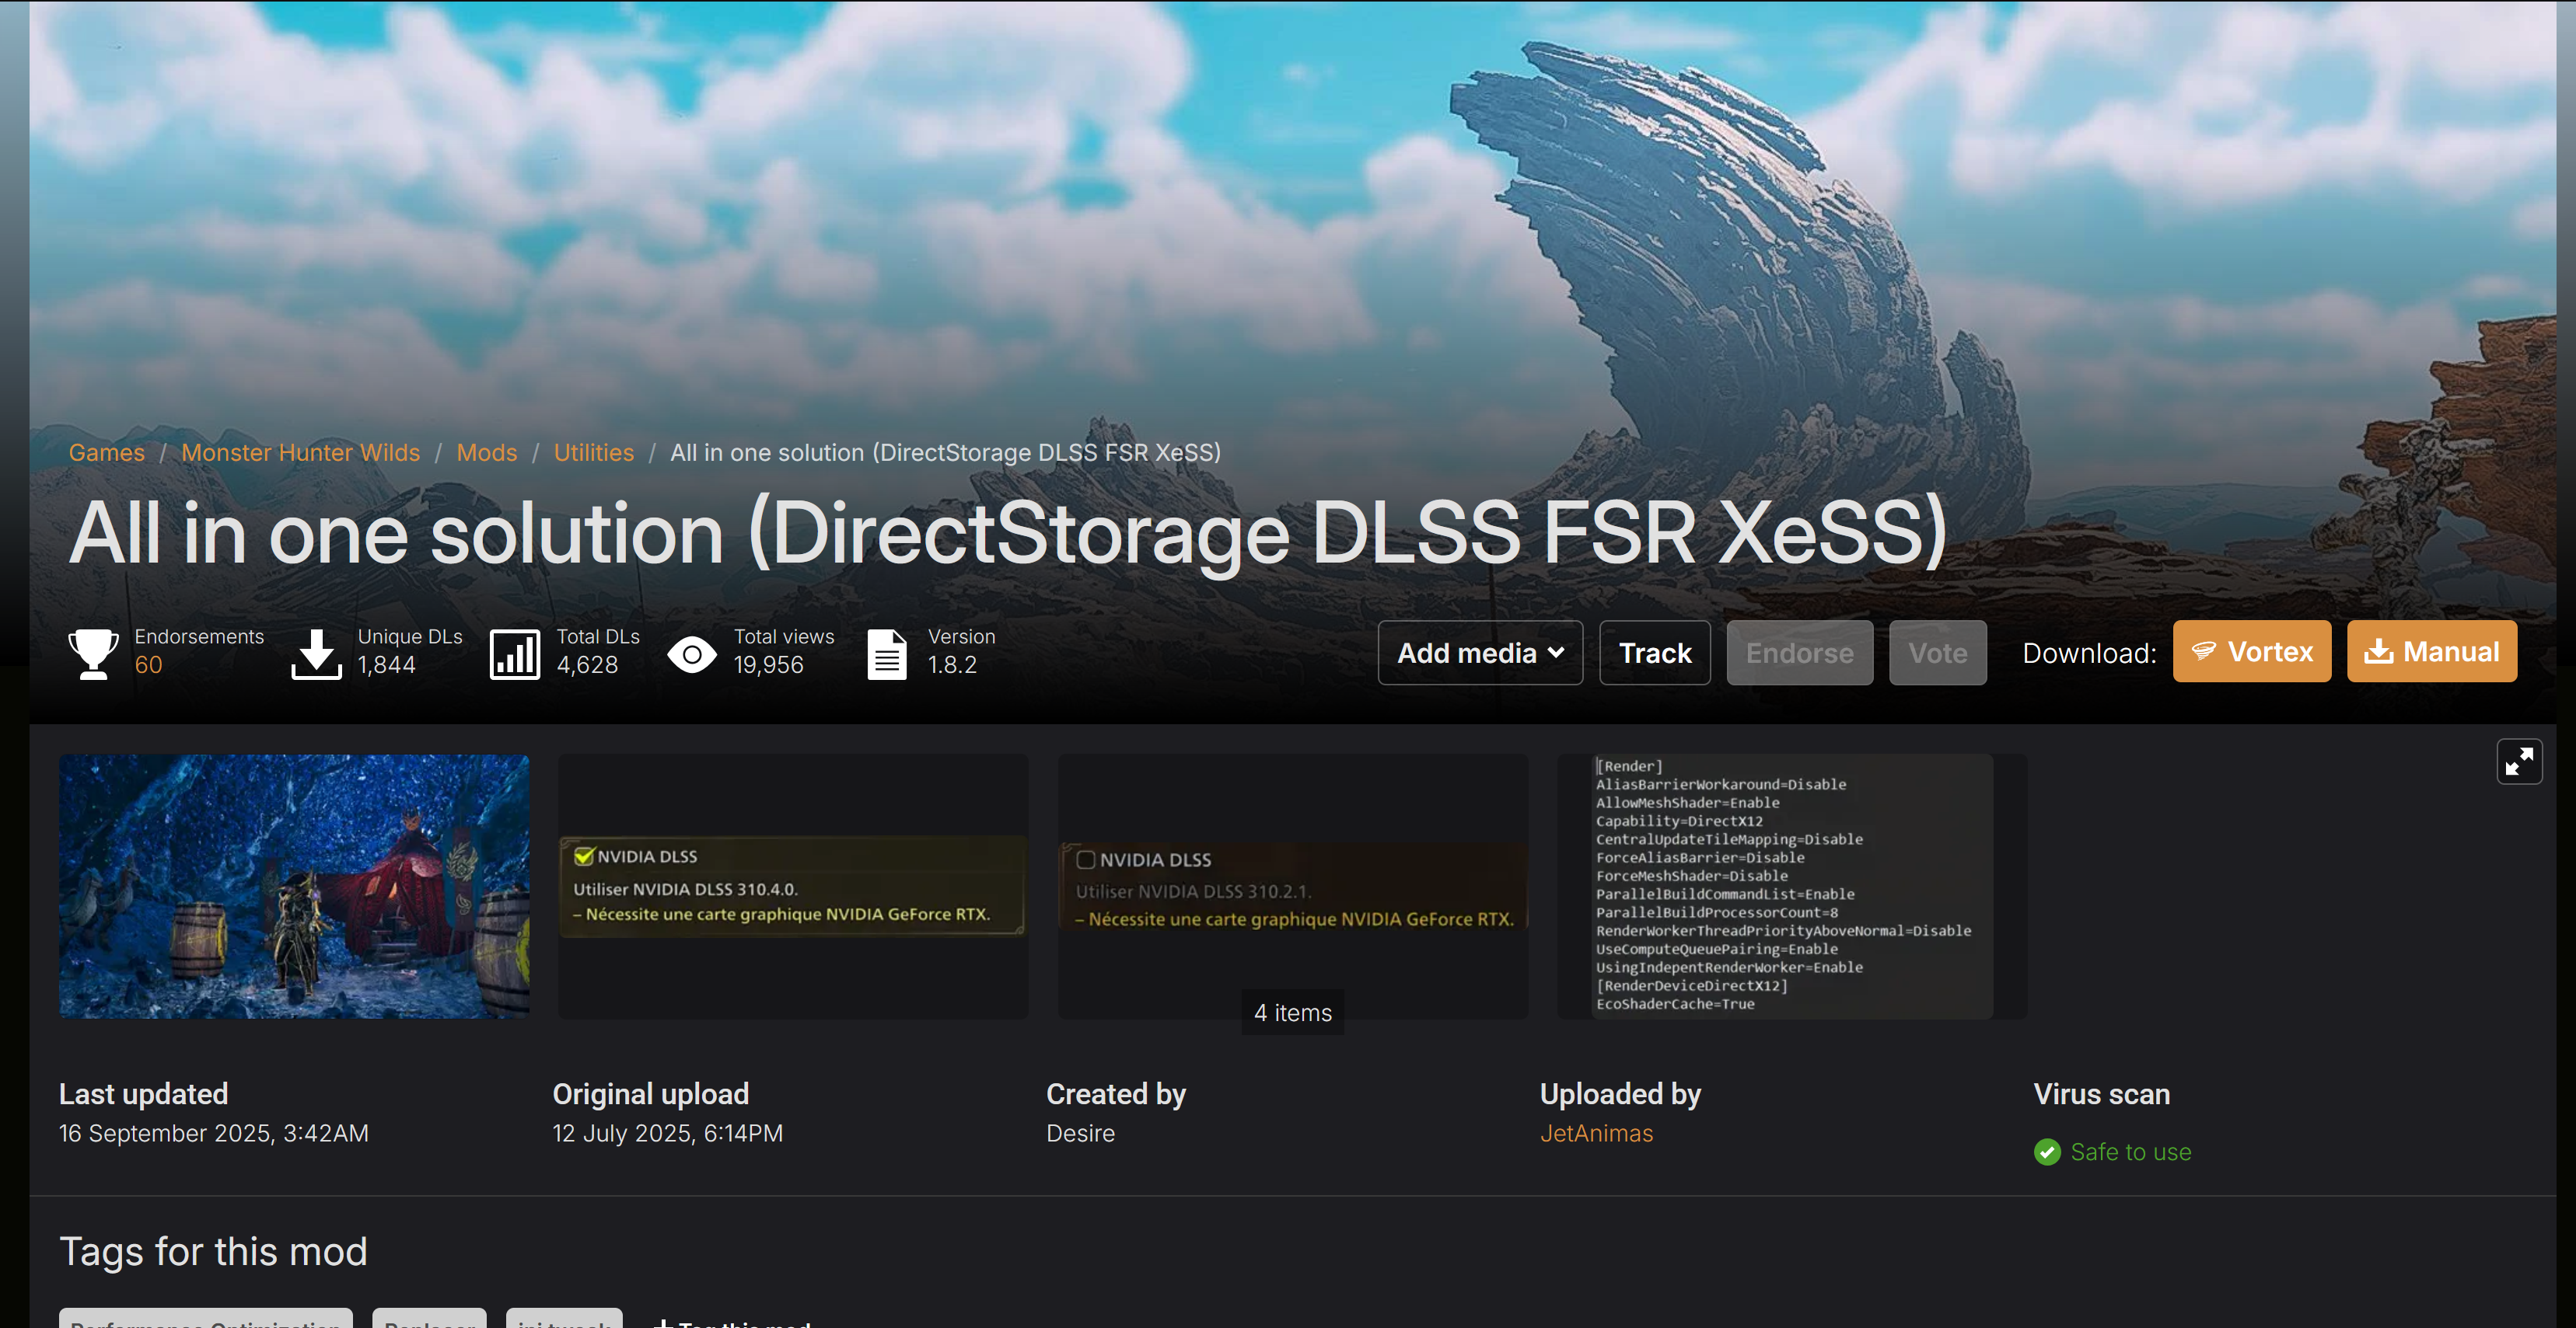Viewport: 2576px width, 1328px height.
Task: Expand the Add media dropdown
Action: pyautogui.click(x=1480, y=653)
